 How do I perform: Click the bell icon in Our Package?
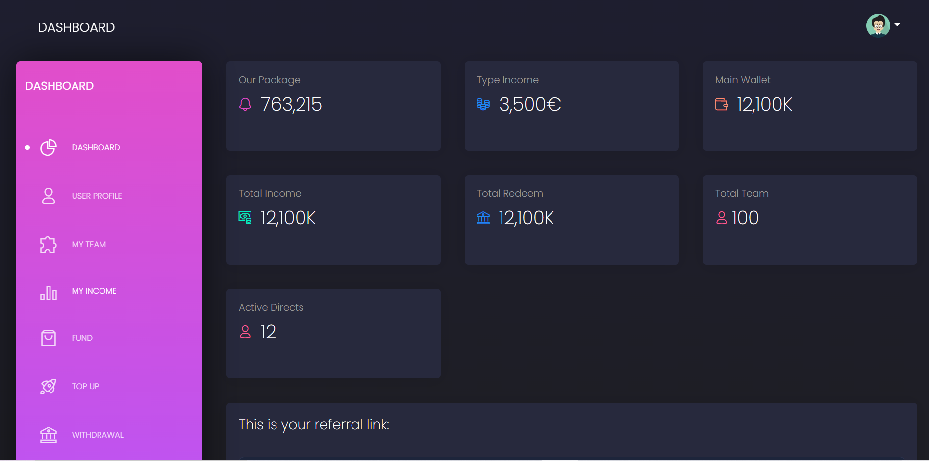[245, 104]
